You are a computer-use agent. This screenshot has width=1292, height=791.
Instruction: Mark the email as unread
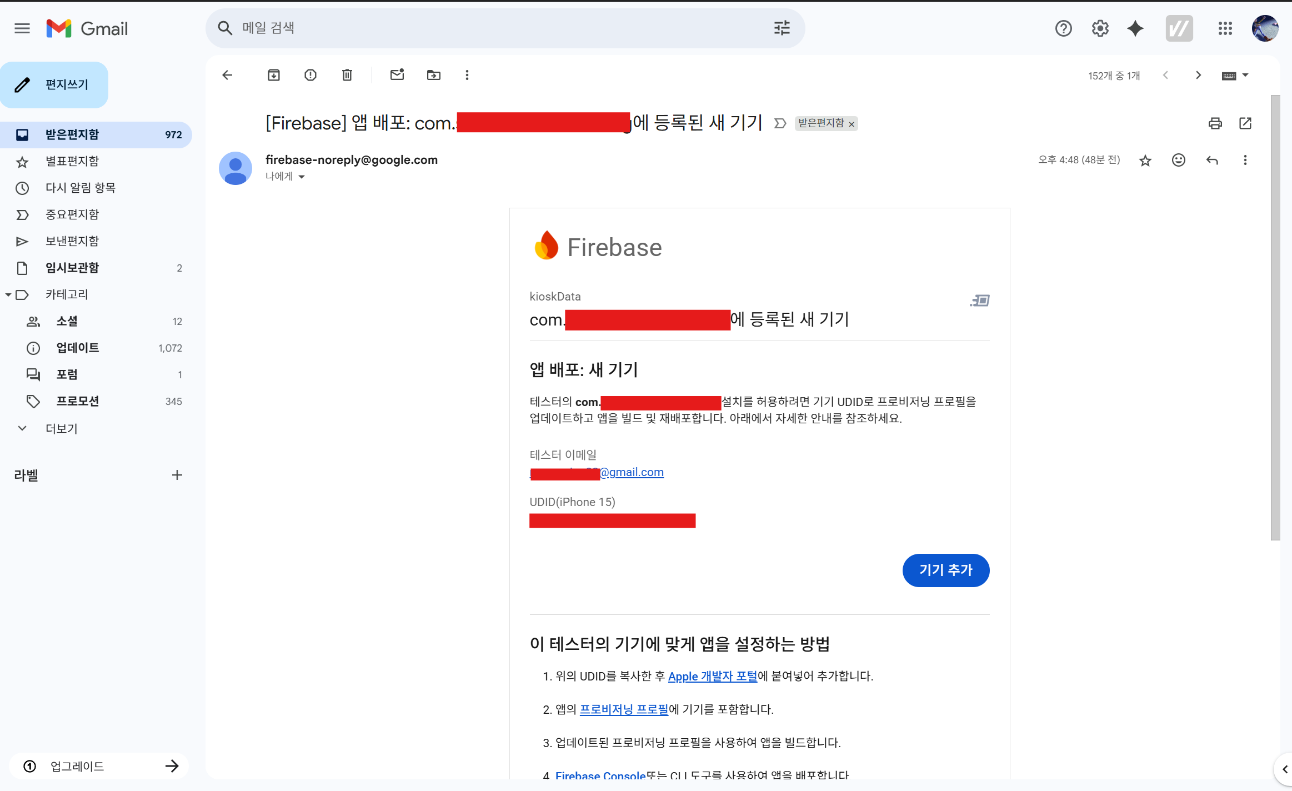tap(397, 75)
